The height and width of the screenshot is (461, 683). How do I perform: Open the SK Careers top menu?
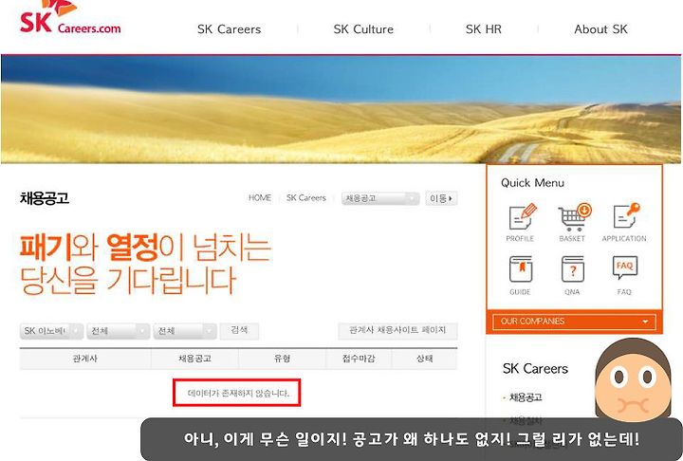(230, 29)
